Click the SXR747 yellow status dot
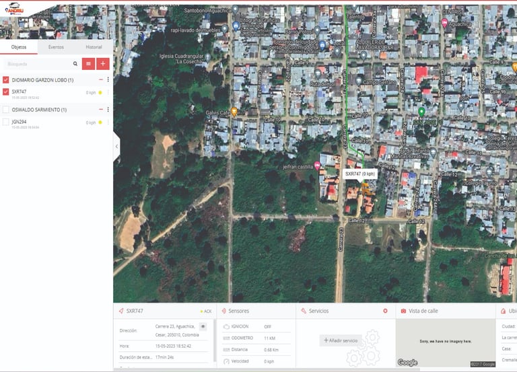Image resolution: width=517 pixels, height=372 pixels. [100, 93]
